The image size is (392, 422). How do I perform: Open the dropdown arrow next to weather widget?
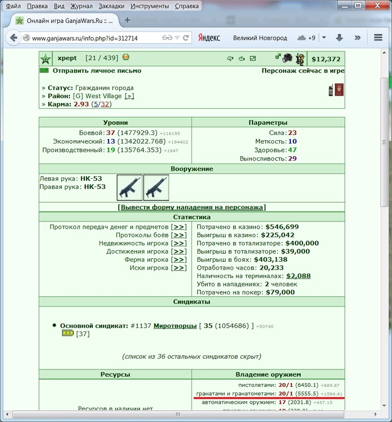[324, 38]
